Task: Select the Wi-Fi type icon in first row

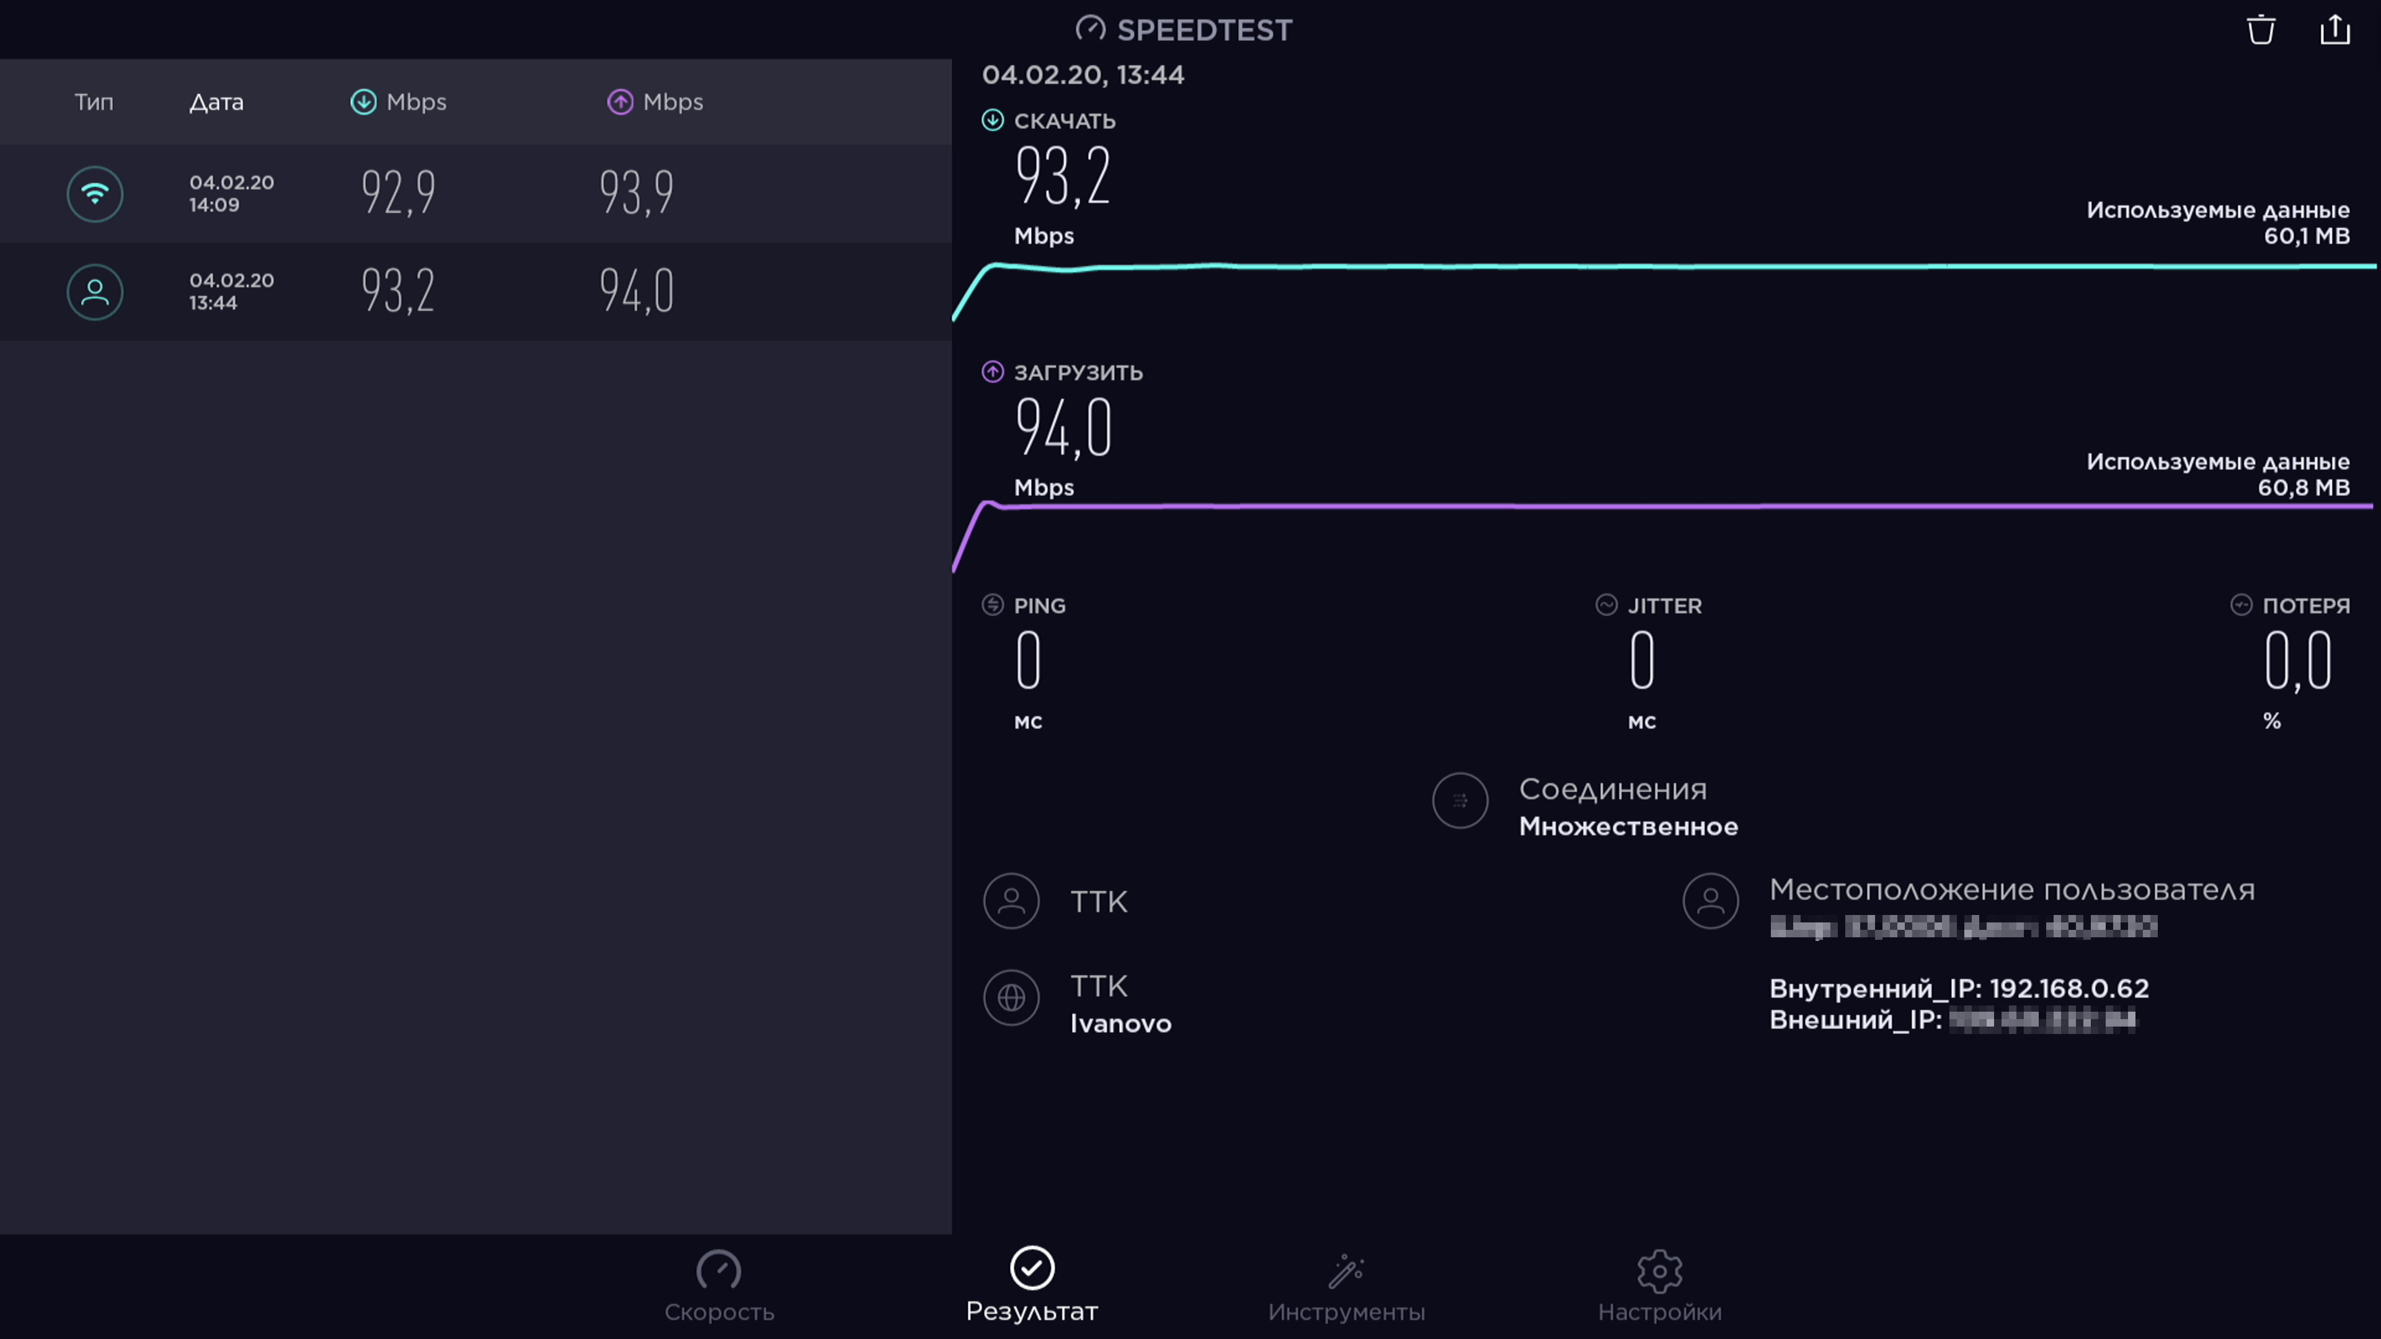Action: coord(94,194)
